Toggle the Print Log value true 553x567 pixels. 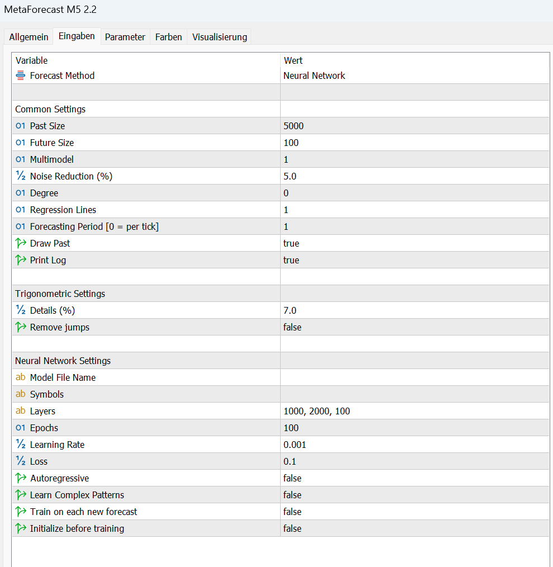291,260
